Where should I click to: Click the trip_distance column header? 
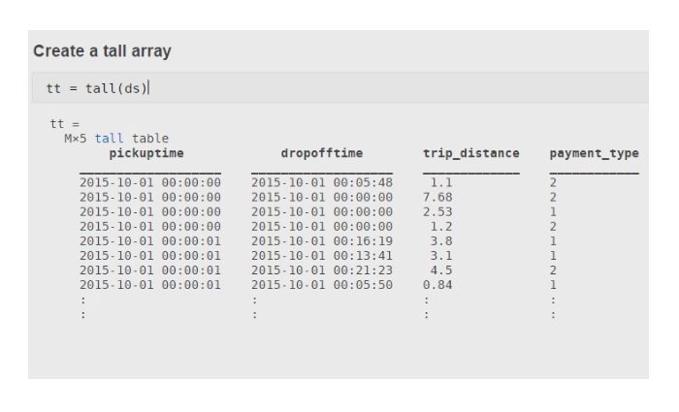(x=470, y=153)
